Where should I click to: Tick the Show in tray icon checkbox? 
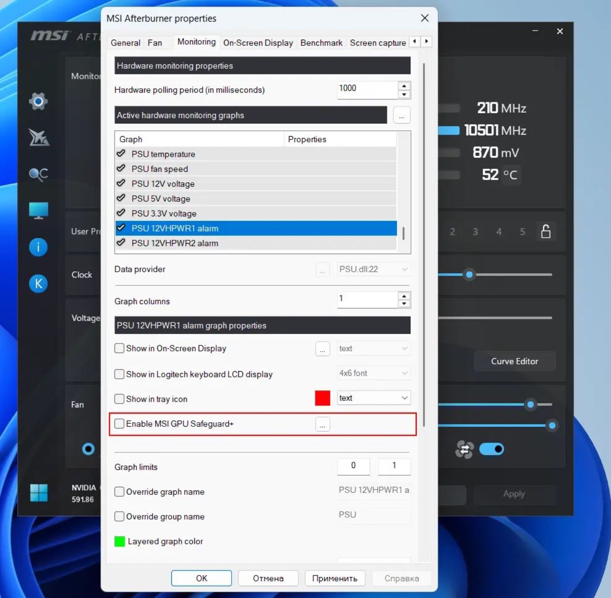coord(119,399)
